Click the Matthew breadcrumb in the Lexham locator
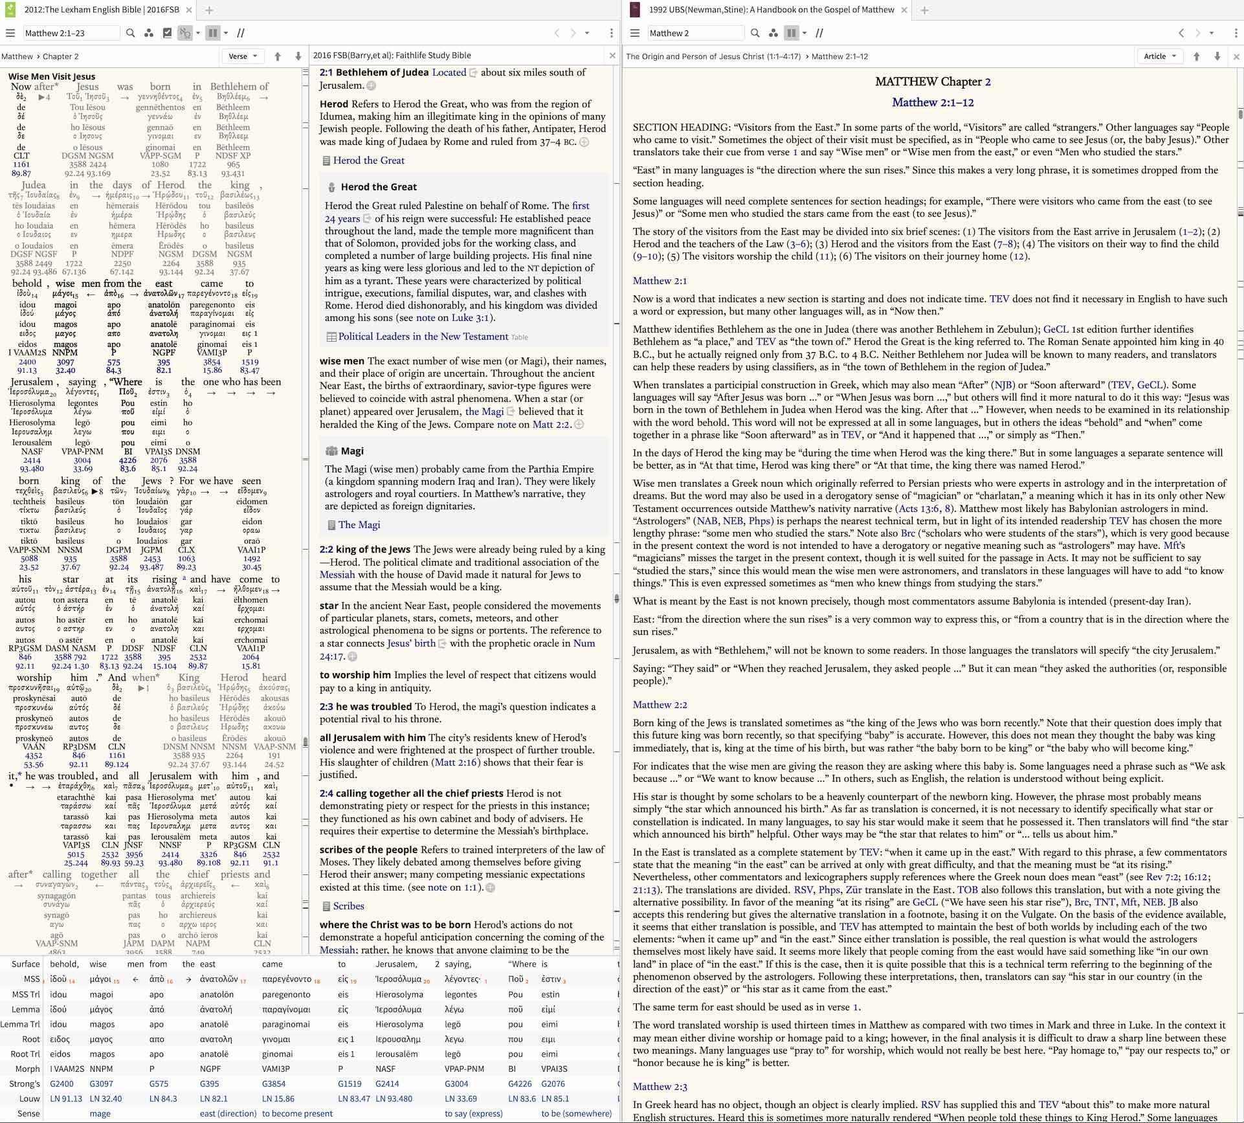 tap(17, 56)
